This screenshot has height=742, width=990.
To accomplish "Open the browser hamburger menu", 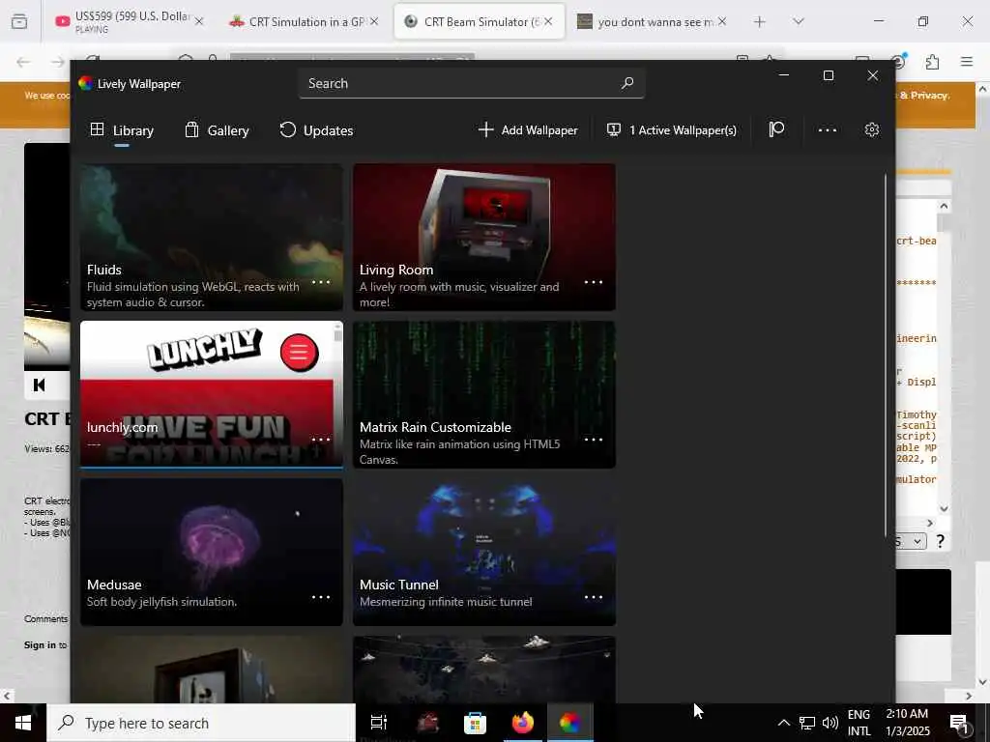I will click(967, 62).
